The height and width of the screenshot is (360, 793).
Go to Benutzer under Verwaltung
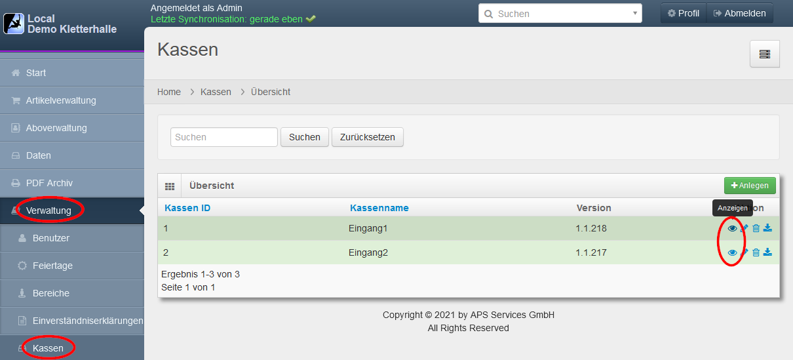point(51,238)
